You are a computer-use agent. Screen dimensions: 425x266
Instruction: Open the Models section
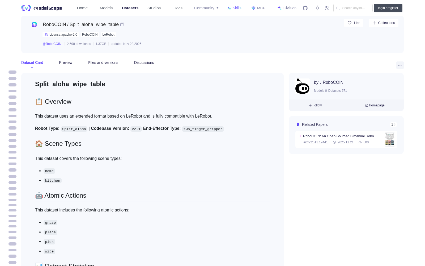106,8
